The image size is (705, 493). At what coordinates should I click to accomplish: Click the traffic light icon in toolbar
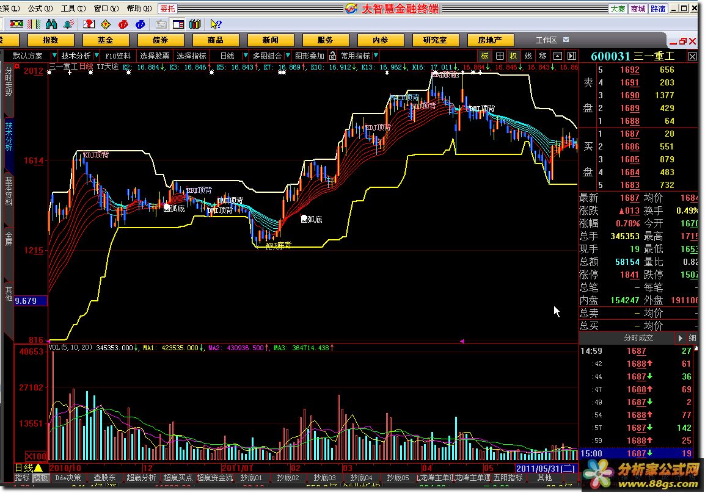pyautogui.click(x=16, y=24)
